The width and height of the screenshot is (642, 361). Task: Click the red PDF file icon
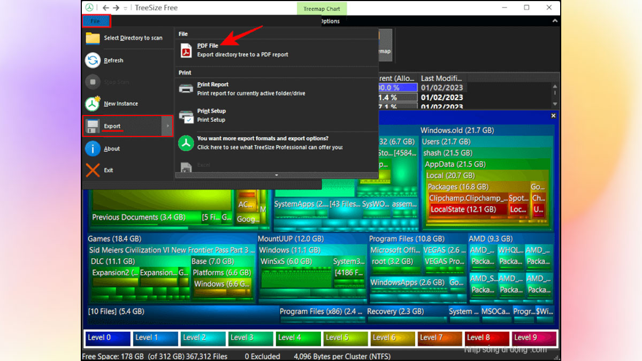tap(186, 50)
